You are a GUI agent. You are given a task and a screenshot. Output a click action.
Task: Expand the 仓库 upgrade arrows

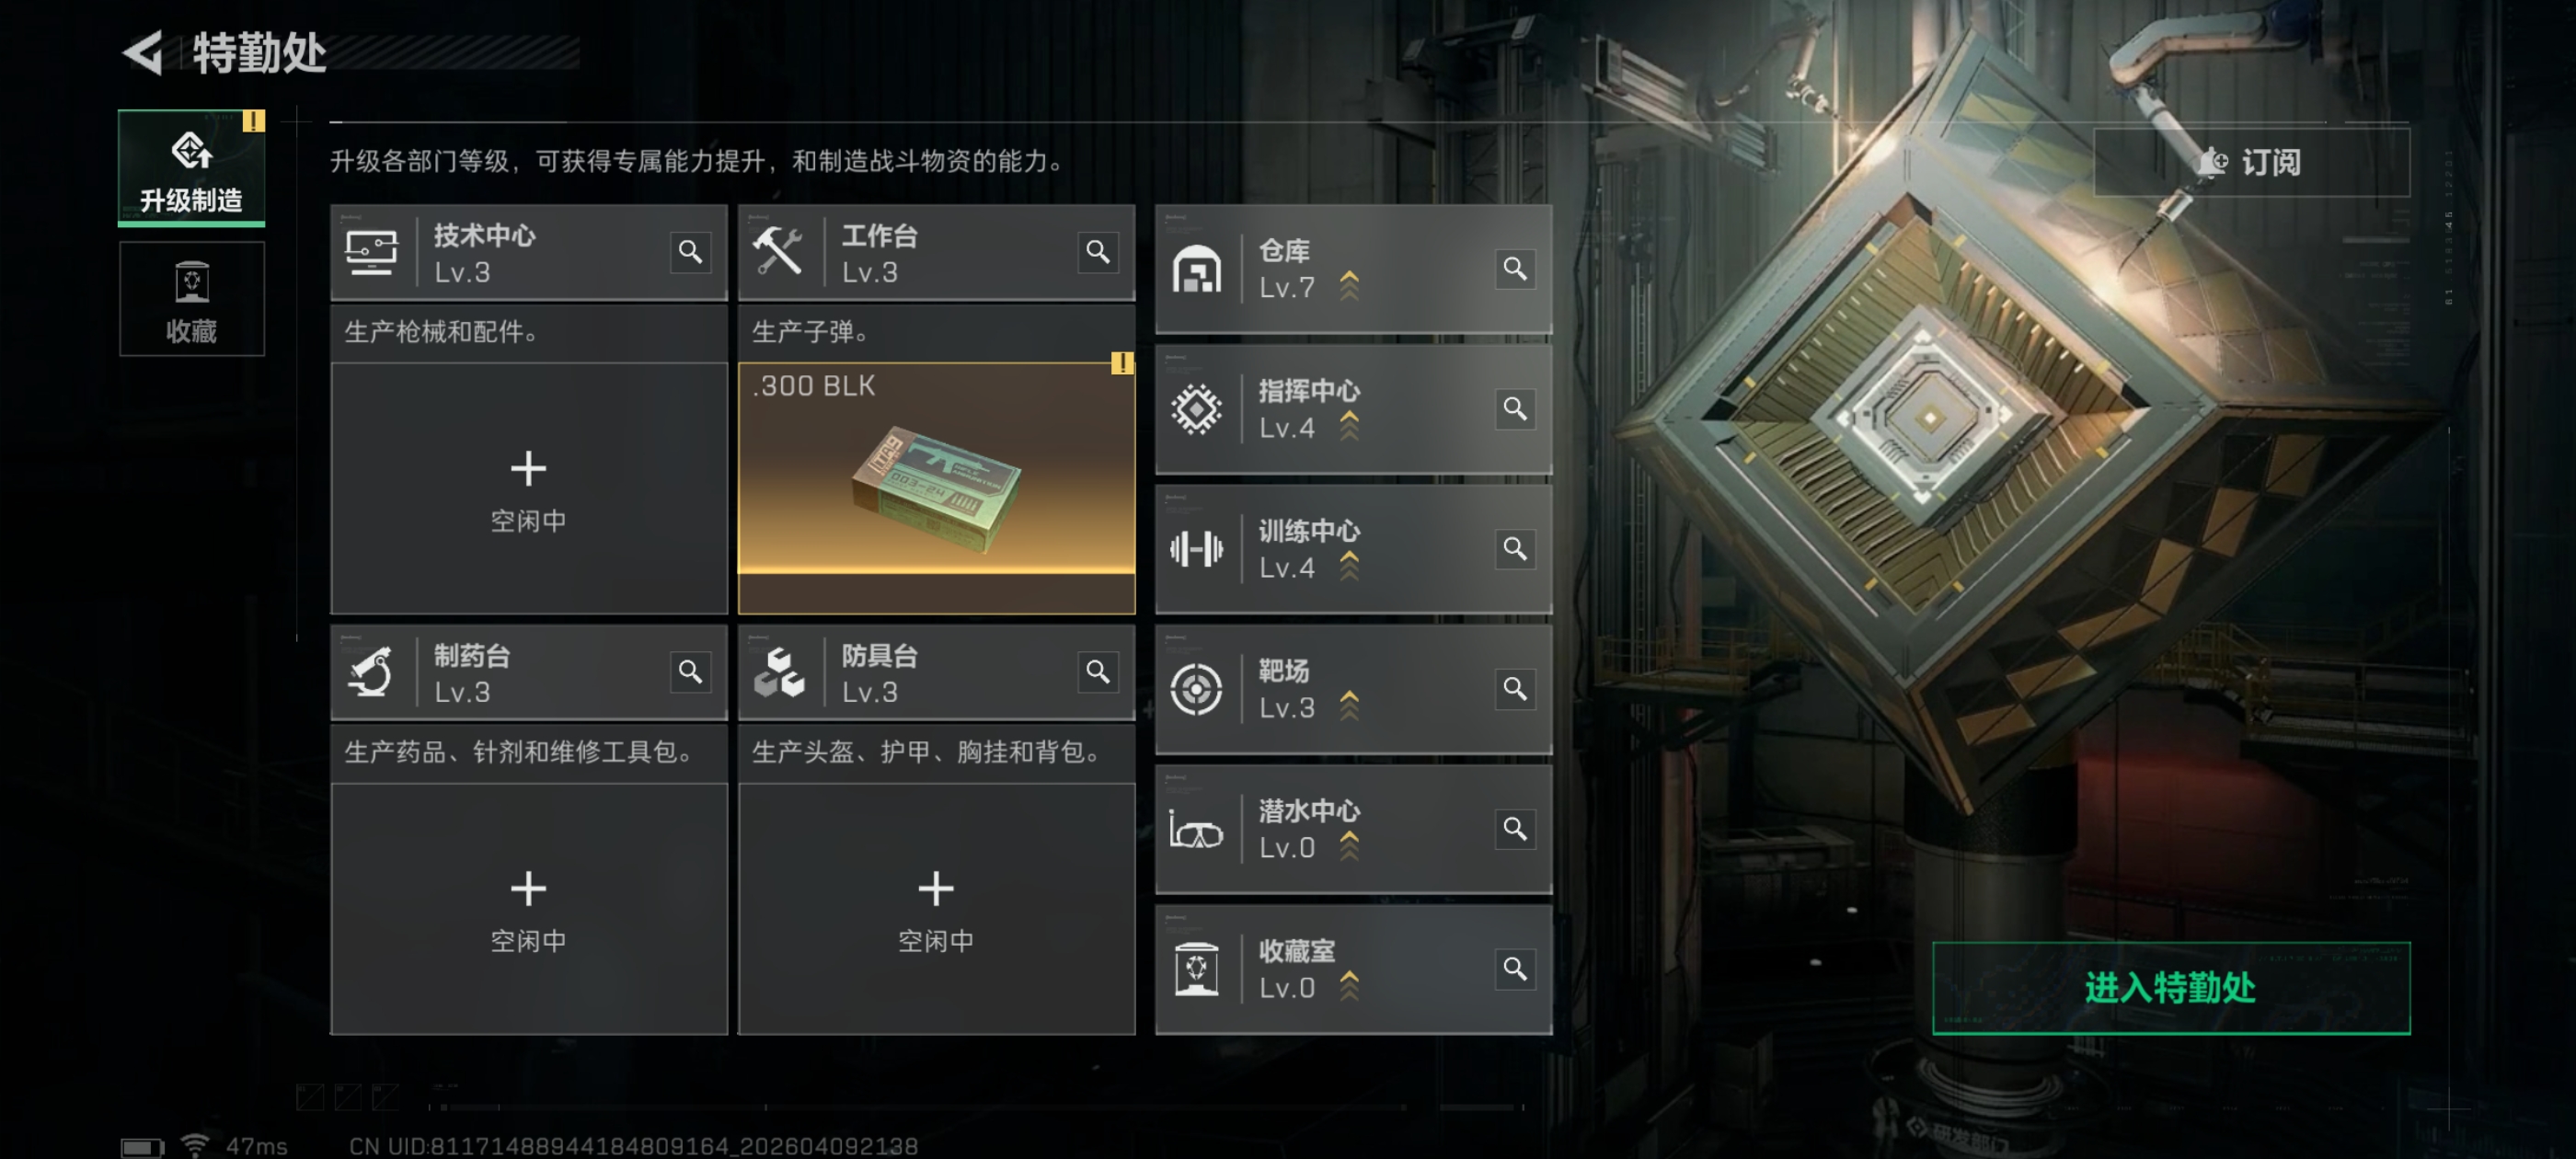pyautogui.click(x=1349, y=286)
